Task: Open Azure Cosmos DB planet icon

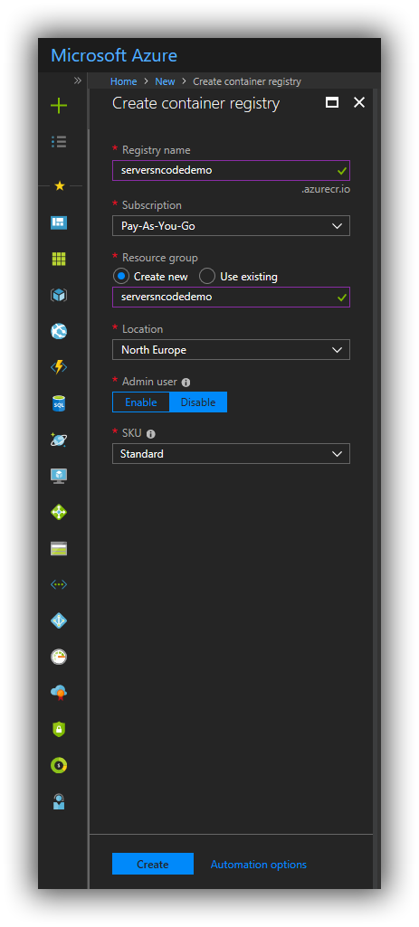Action: pos(59,440)
